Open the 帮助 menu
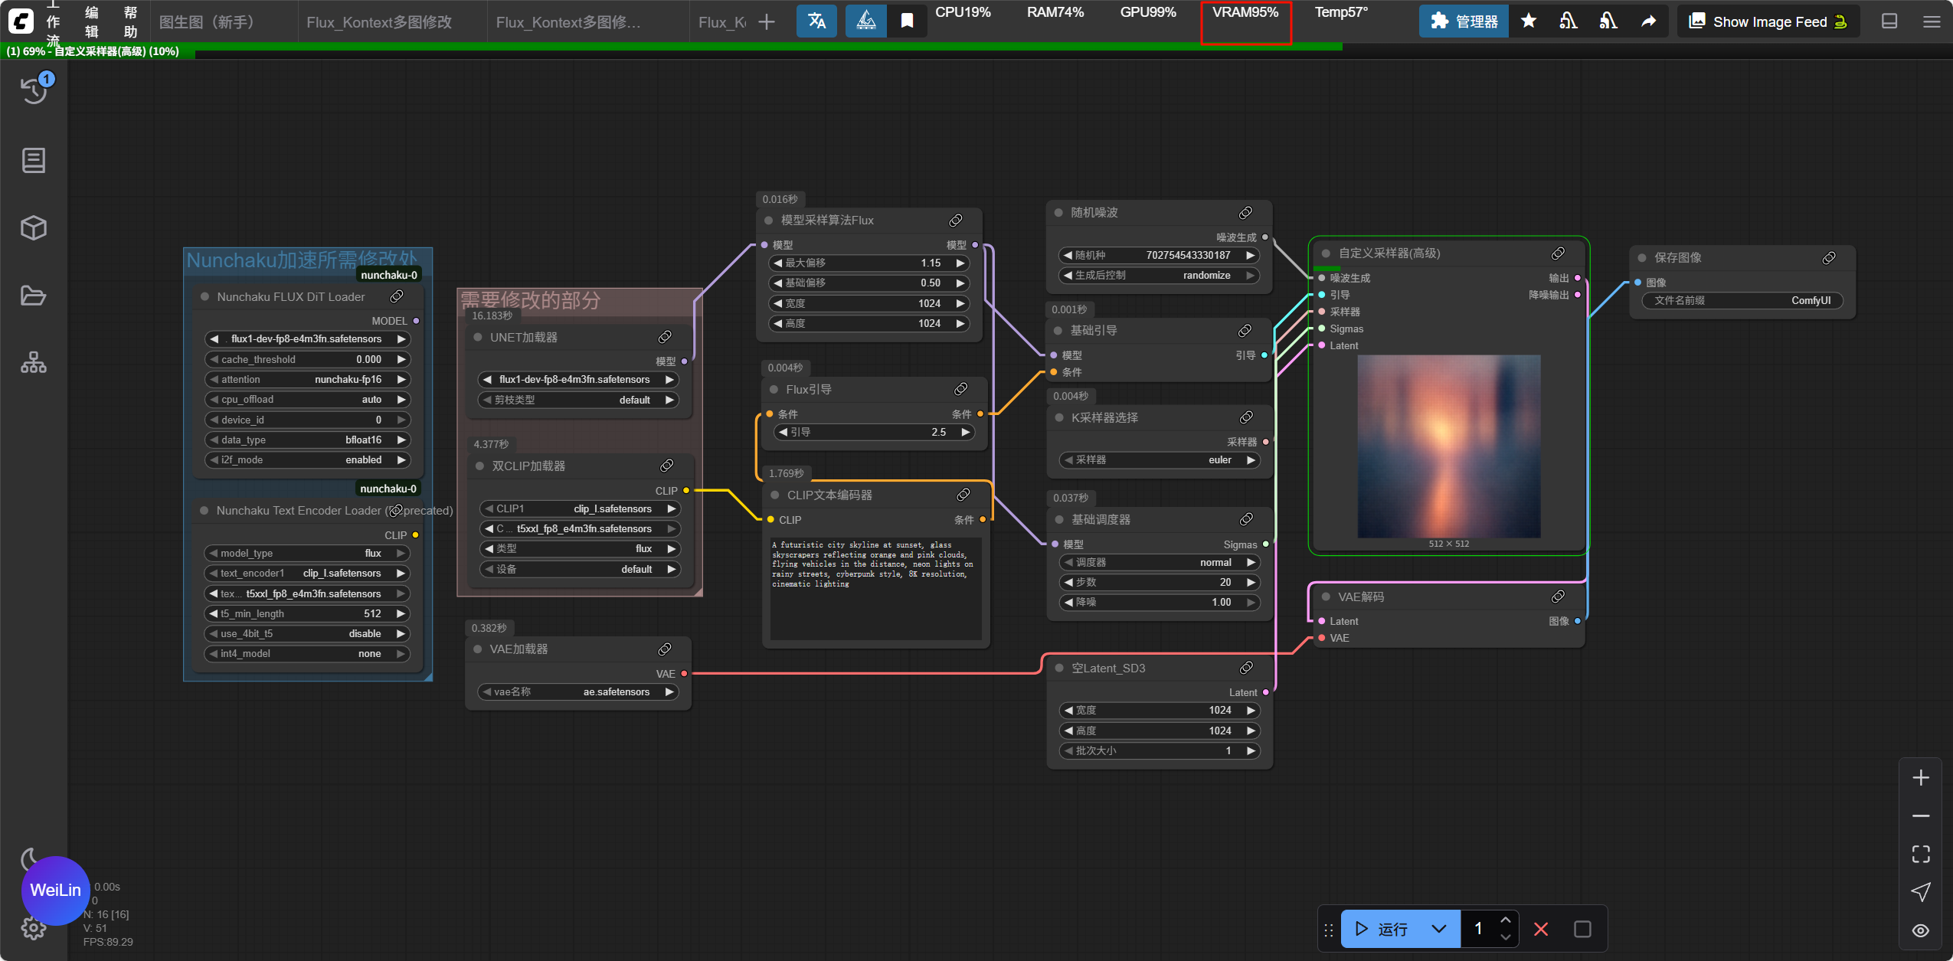 pos(130,21)
